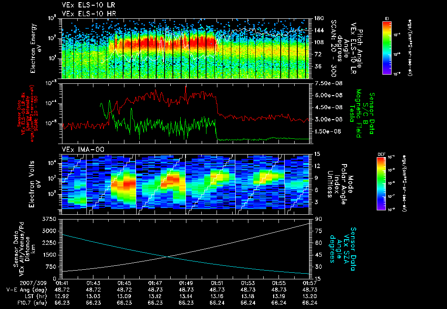Click the 'LST (hr)' row label
The image size is (447, 309).
[x=35, y=296]
